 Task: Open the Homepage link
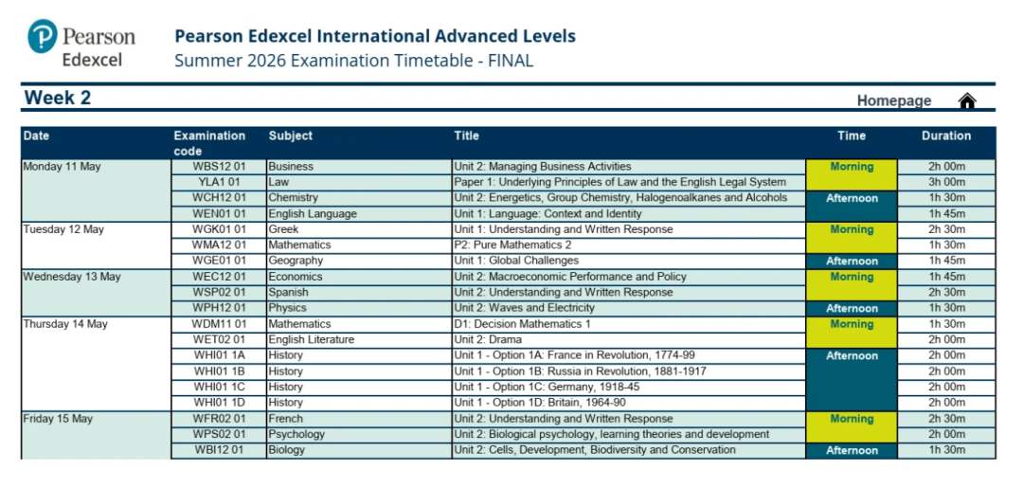click(893, 100)
